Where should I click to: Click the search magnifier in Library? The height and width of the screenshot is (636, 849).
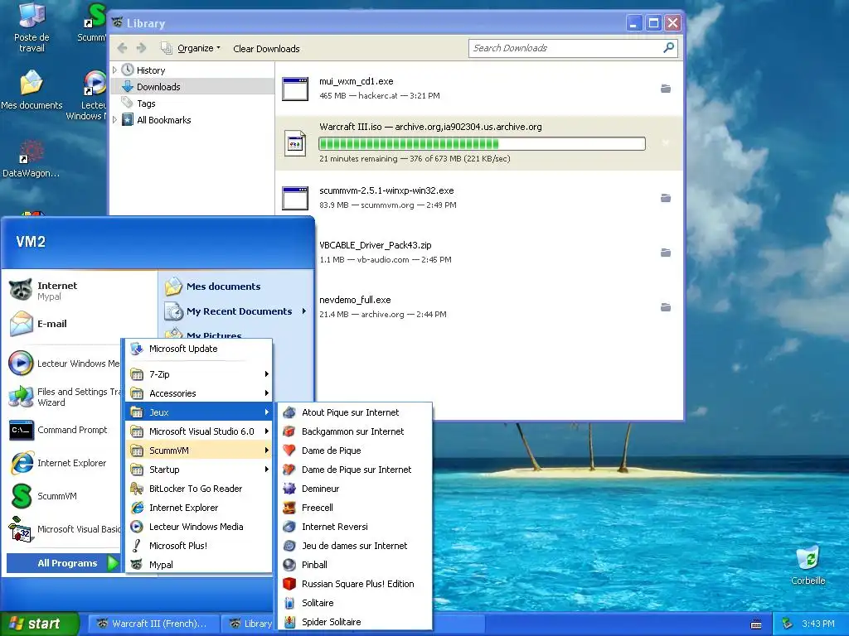click(x=669, y=47)
